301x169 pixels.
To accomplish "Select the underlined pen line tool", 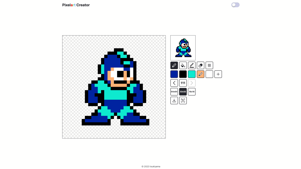I will (192, 65).
